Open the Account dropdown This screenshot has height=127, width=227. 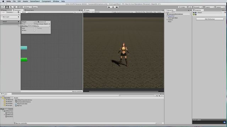click(x=198, y=7)
